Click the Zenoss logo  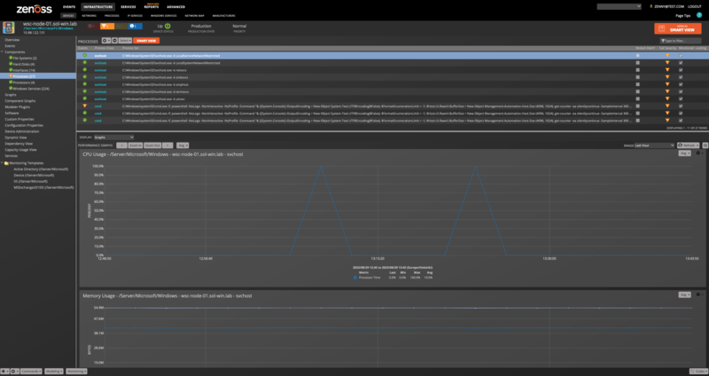click(35, 9)
